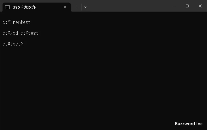Click the current 'c:¥test>' prompt
207x130 pixels.
coord(13,44)
